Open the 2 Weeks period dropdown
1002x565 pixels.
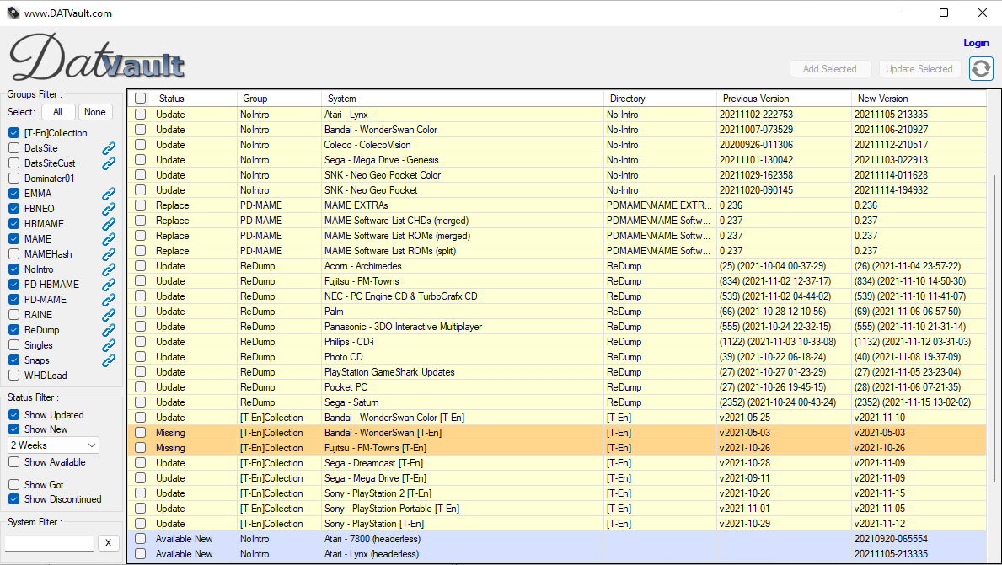tap(54, 445)
